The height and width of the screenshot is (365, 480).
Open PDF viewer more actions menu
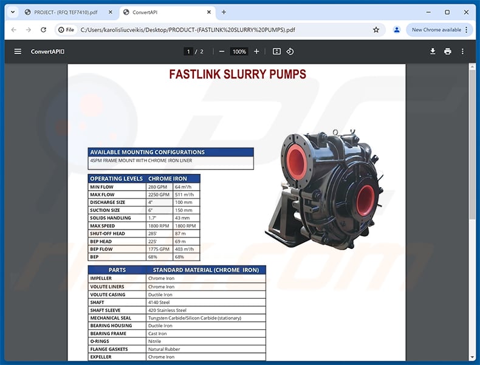pyautogui.click(x=462, y=52)
